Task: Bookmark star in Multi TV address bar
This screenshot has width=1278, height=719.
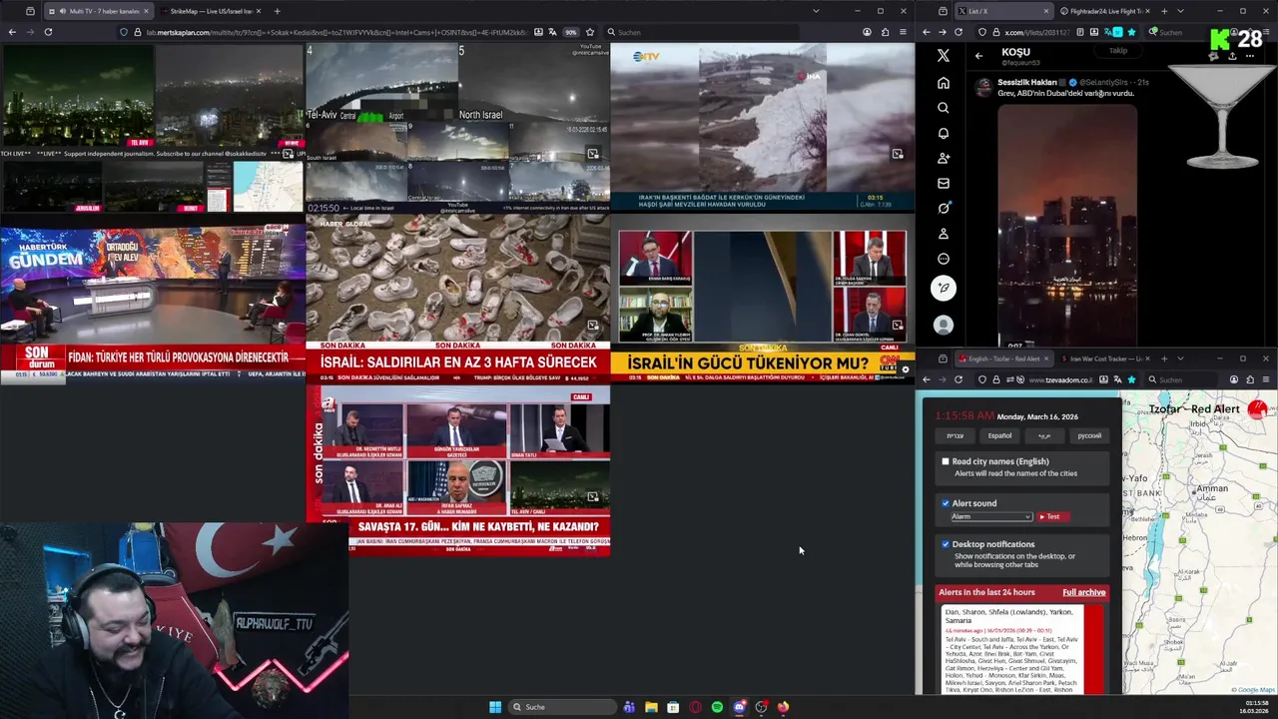Action: [x=590, y=32]
